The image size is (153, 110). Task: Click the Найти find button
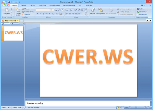tap(140, 9)
